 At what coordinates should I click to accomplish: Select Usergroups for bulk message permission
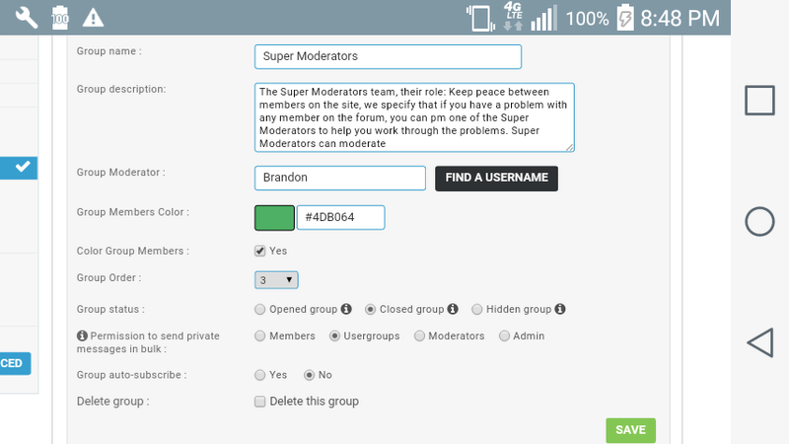(x=334, y=335)
